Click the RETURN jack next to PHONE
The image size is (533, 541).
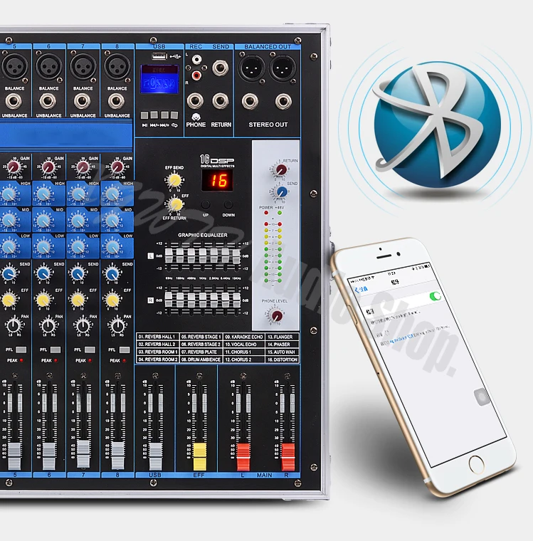coord(221,101)
